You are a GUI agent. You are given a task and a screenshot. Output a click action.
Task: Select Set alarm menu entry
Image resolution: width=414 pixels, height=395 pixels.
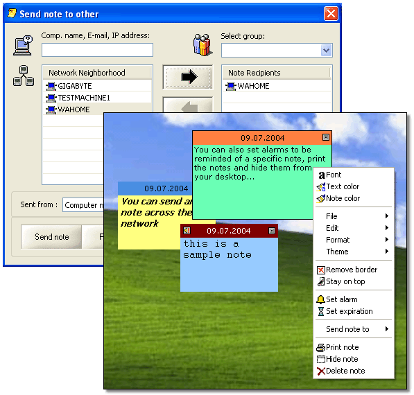pos(354,299)
